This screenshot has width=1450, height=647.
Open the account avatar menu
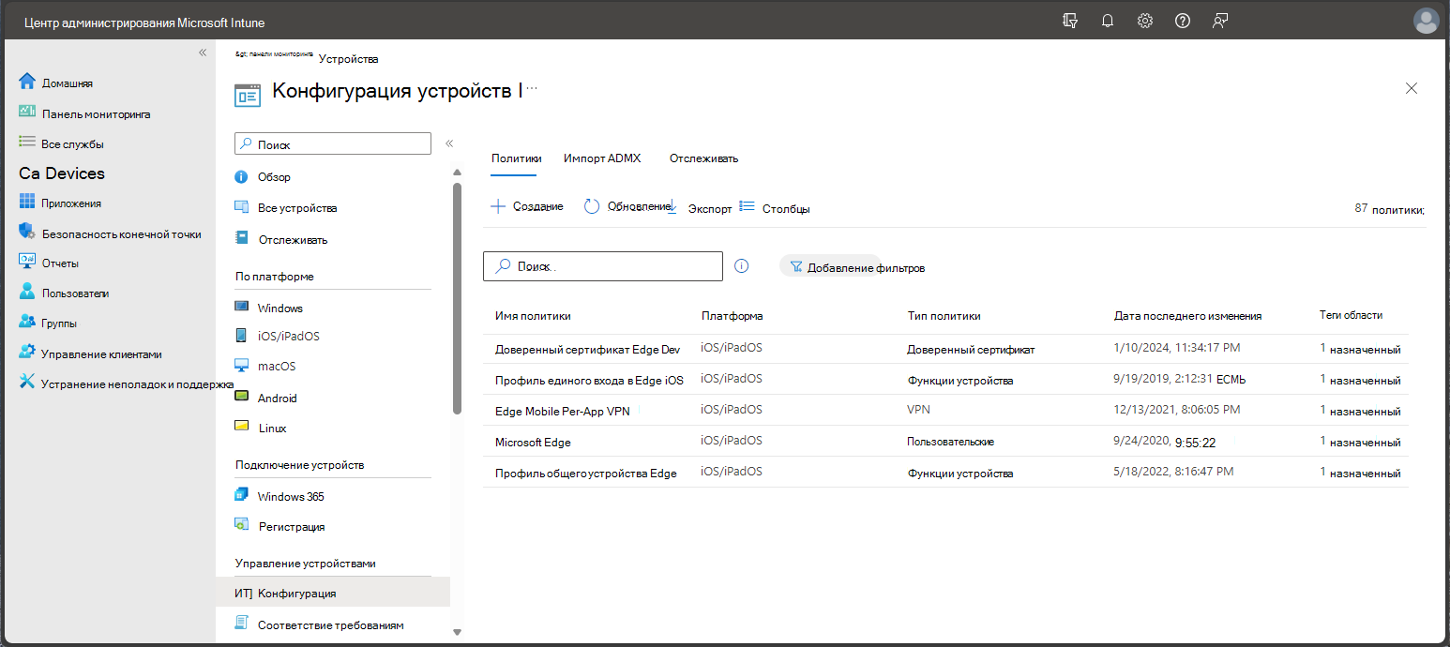1426,21
